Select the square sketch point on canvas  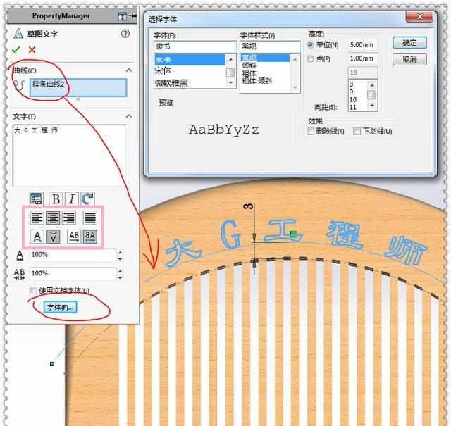tap(52, 364)
